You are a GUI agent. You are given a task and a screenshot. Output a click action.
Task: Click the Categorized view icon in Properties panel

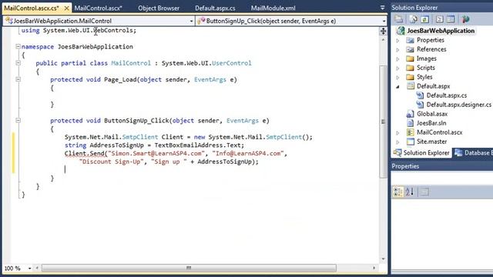coord(397,192)
